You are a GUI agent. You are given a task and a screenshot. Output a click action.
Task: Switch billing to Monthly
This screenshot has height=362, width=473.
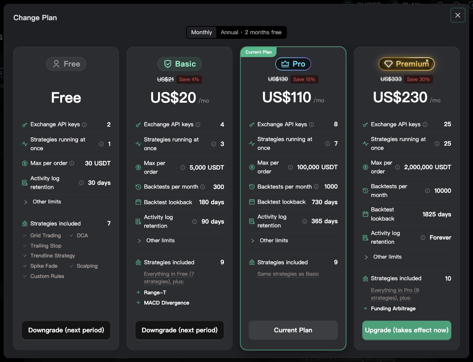coord(201,32)
